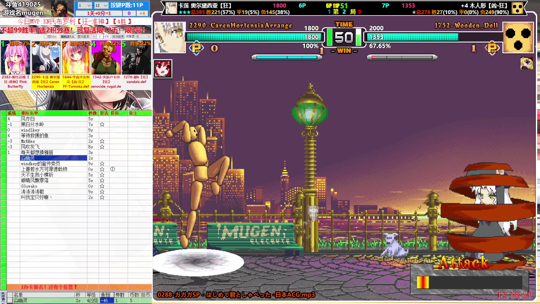Open the first player-range dropdown showing 1
The width and height of the screenshot is (540, 304).
pyautogui.click(x=84, y=5)
